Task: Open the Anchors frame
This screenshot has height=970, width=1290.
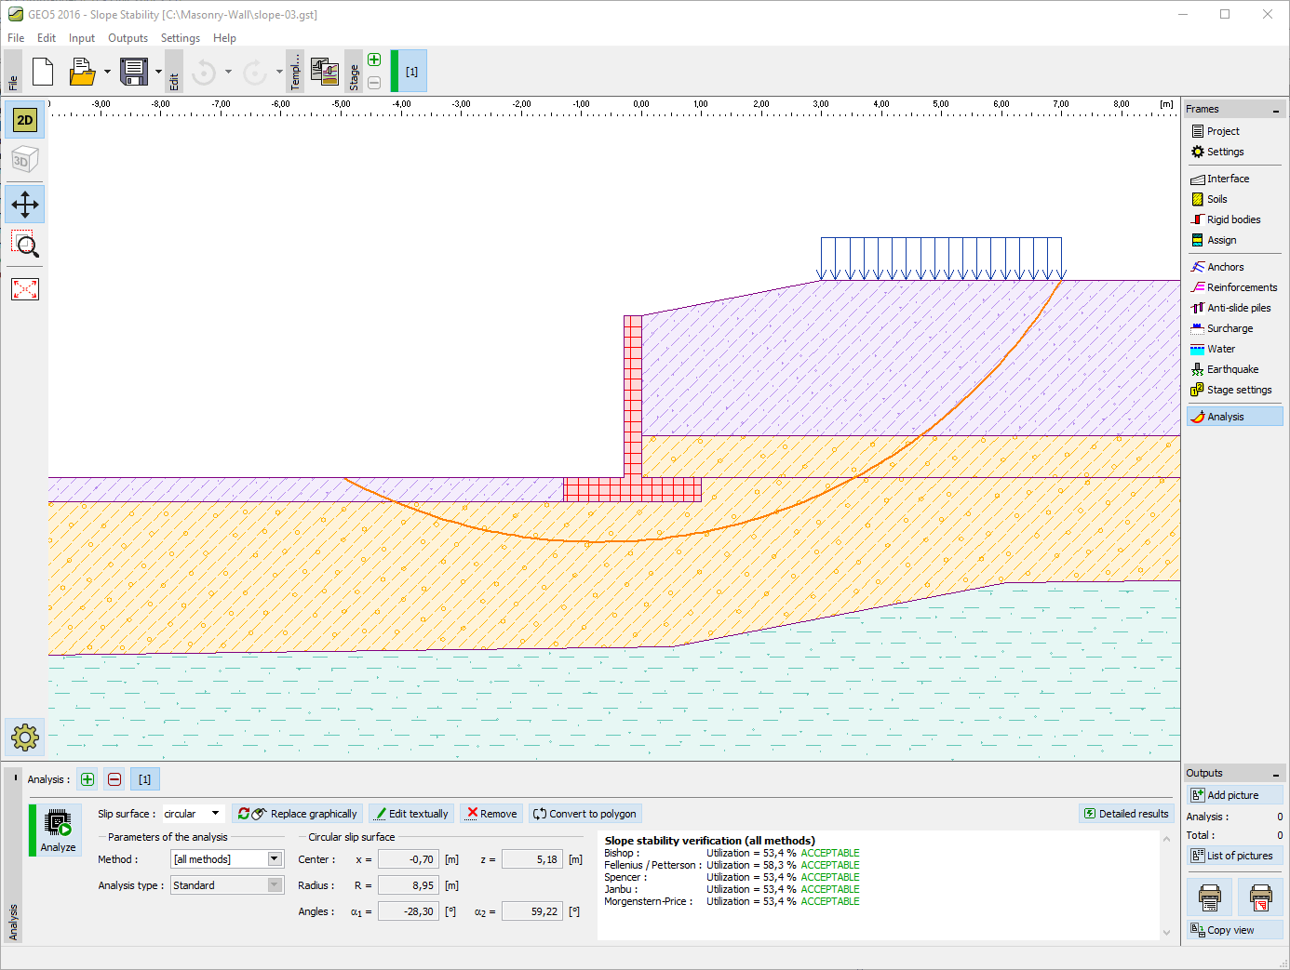Action: point(1225,267)
